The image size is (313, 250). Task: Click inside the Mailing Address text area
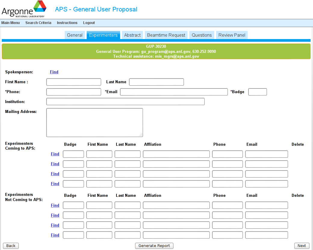pyautogui.click(x=95, y=123)
